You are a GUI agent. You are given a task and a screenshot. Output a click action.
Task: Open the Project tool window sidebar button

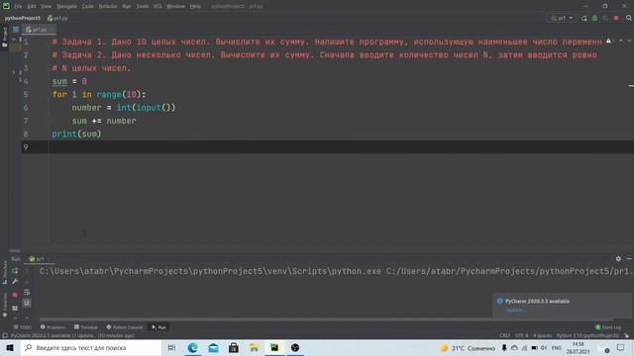4,38
